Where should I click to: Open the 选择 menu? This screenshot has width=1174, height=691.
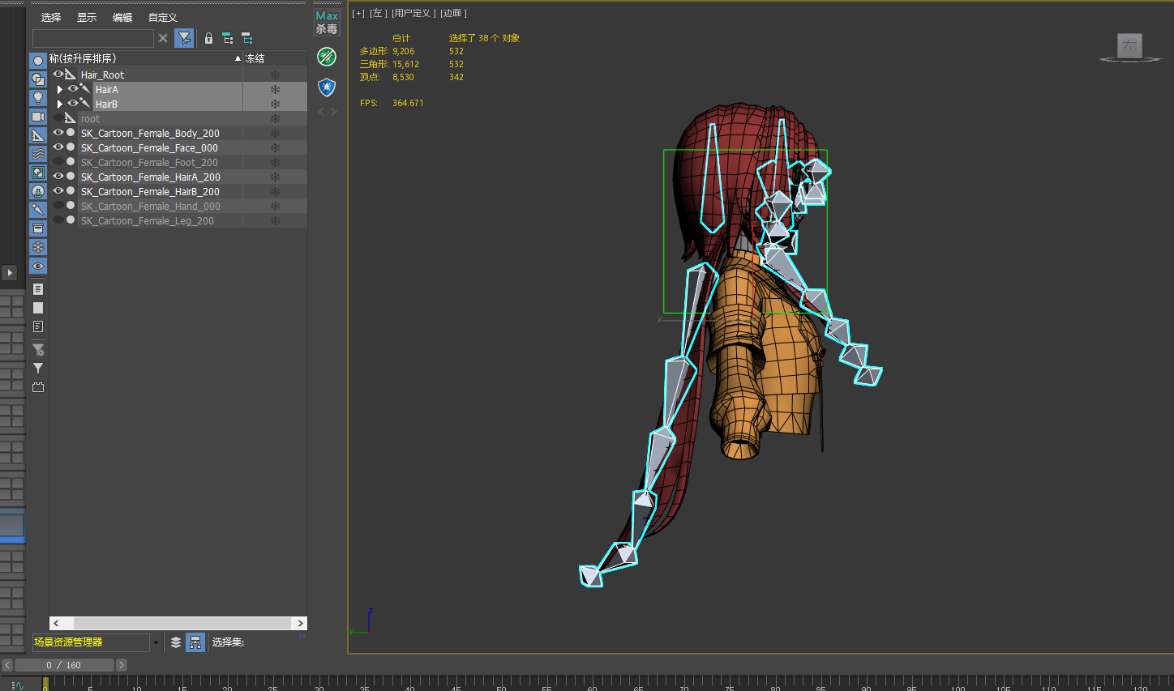tap(51, 17)
